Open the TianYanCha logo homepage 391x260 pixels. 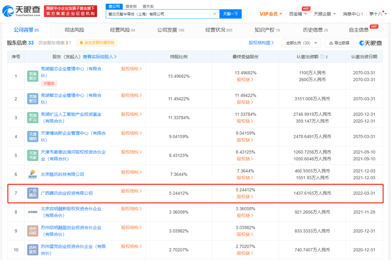click(x=21, y=11)
